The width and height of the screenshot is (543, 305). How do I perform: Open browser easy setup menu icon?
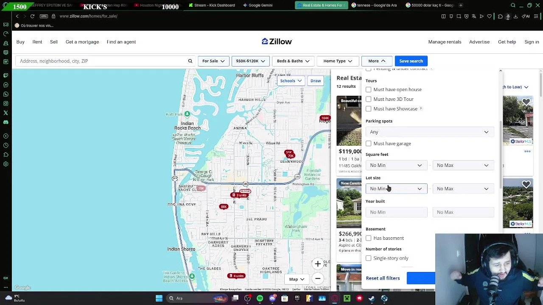(537, 16)
